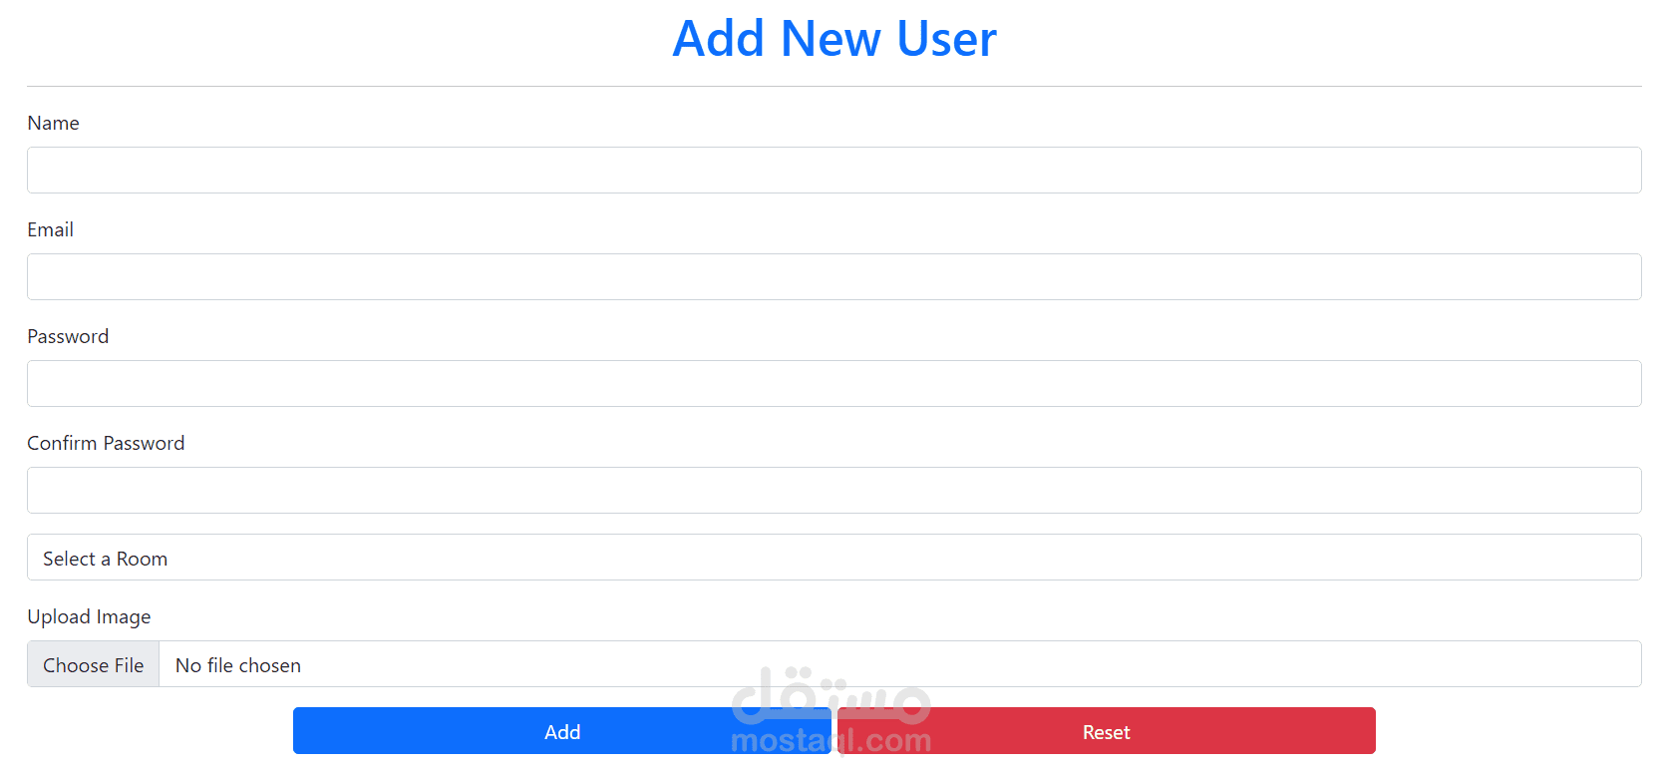Click the word New in the heading
The height and width of the screenshot is (774, 1663).
(x=831, y=40)
